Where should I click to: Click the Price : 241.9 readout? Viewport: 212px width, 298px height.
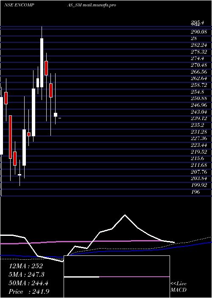[29, 292]
